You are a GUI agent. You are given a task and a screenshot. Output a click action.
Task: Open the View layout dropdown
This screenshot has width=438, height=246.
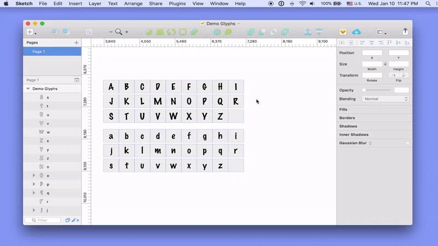coord(381,32)
